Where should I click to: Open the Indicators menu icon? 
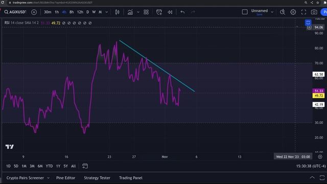pos(130,12)
